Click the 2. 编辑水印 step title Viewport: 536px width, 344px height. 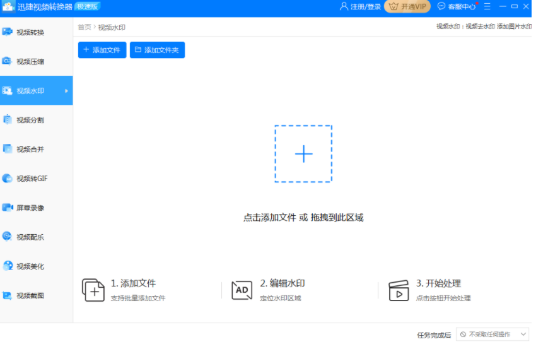pyautogui.click(x=283, y=283)
